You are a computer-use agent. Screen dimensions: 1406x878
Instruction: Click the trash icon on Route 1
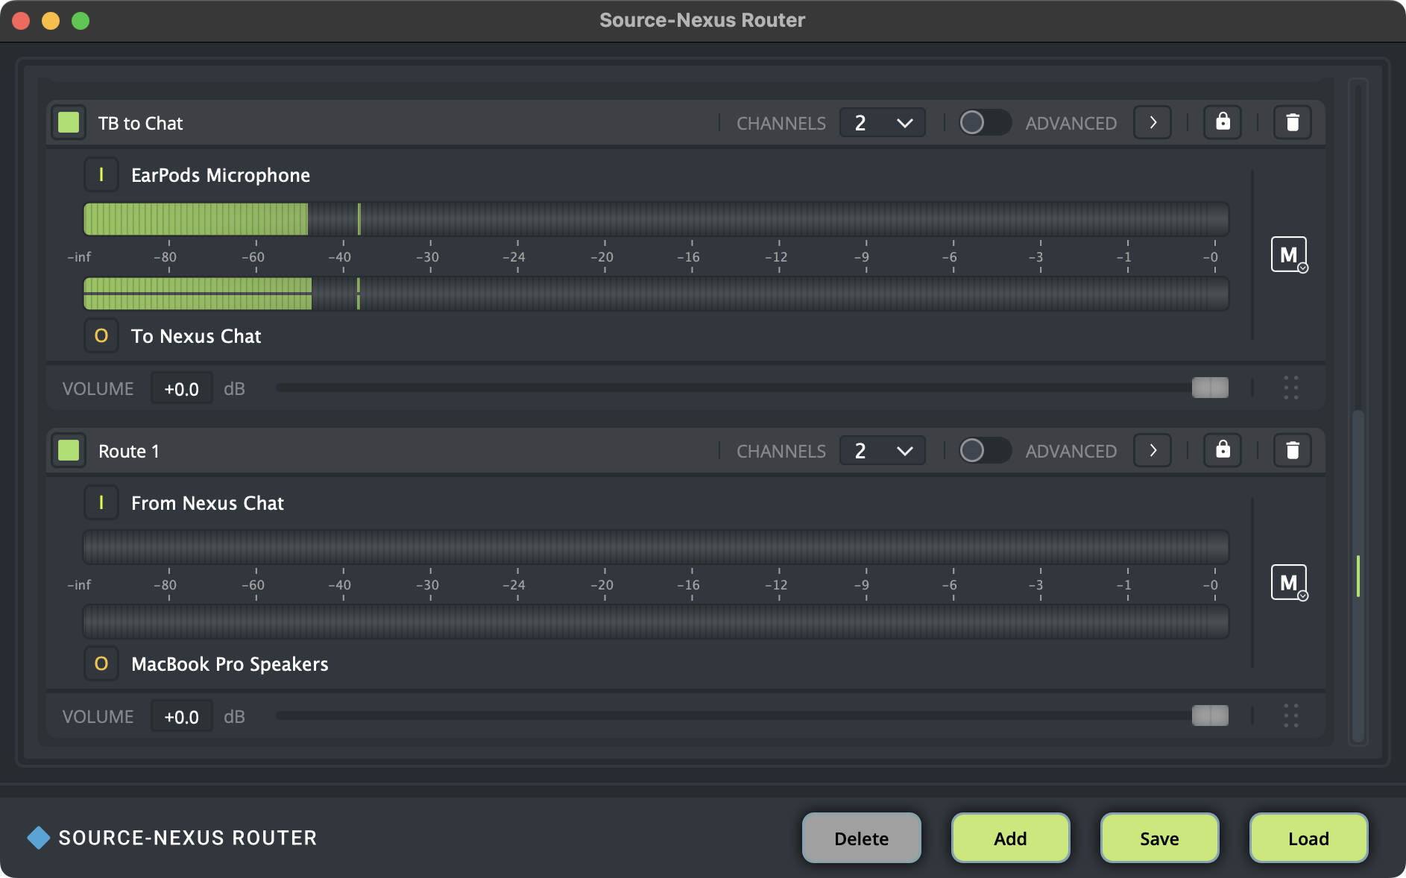(x=1292, y=450)
